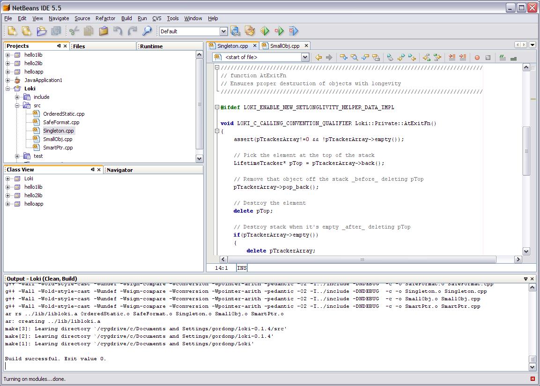540x386 pixels.
Task: Open the Tools menu
Action: click(x=172, y=18)
